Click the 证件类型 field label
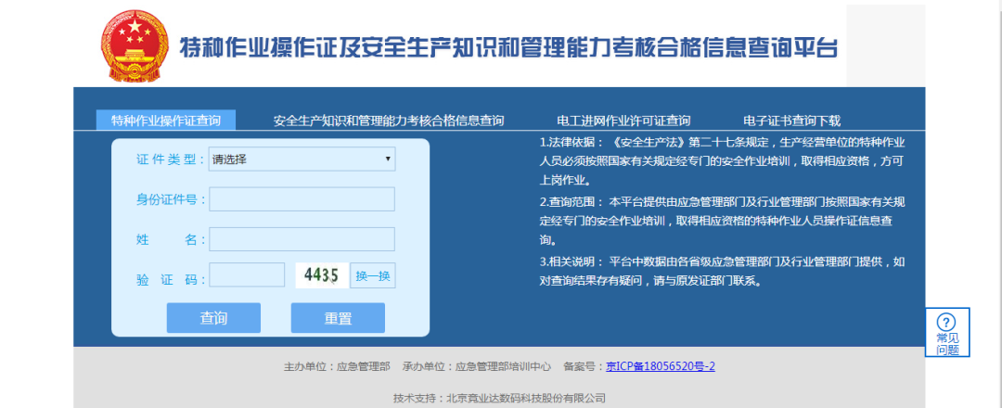The width and height of the screenshot is (1002, 408). pyautogui.click(x=170, y=159)
